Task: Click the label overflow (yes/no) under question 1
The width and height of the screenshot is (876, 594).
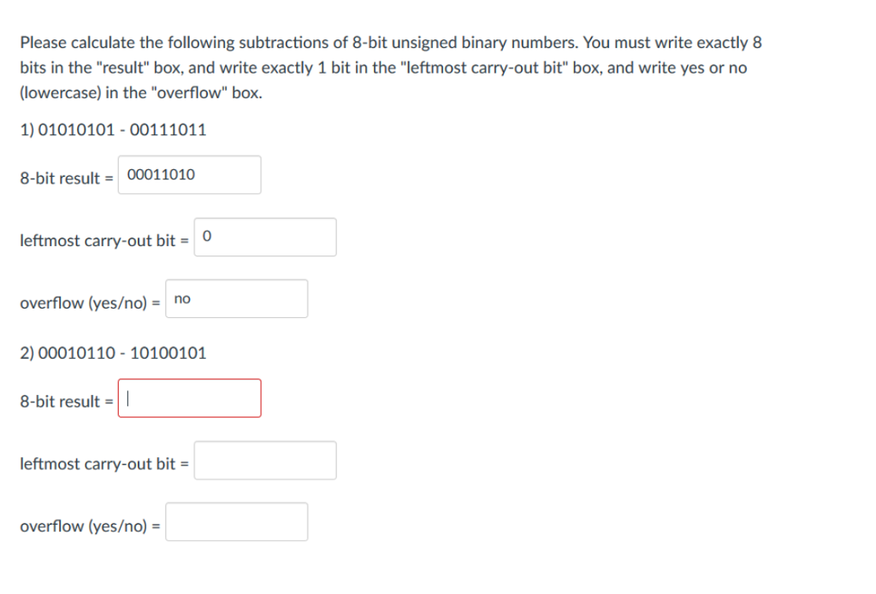Action: pos(86,303)
